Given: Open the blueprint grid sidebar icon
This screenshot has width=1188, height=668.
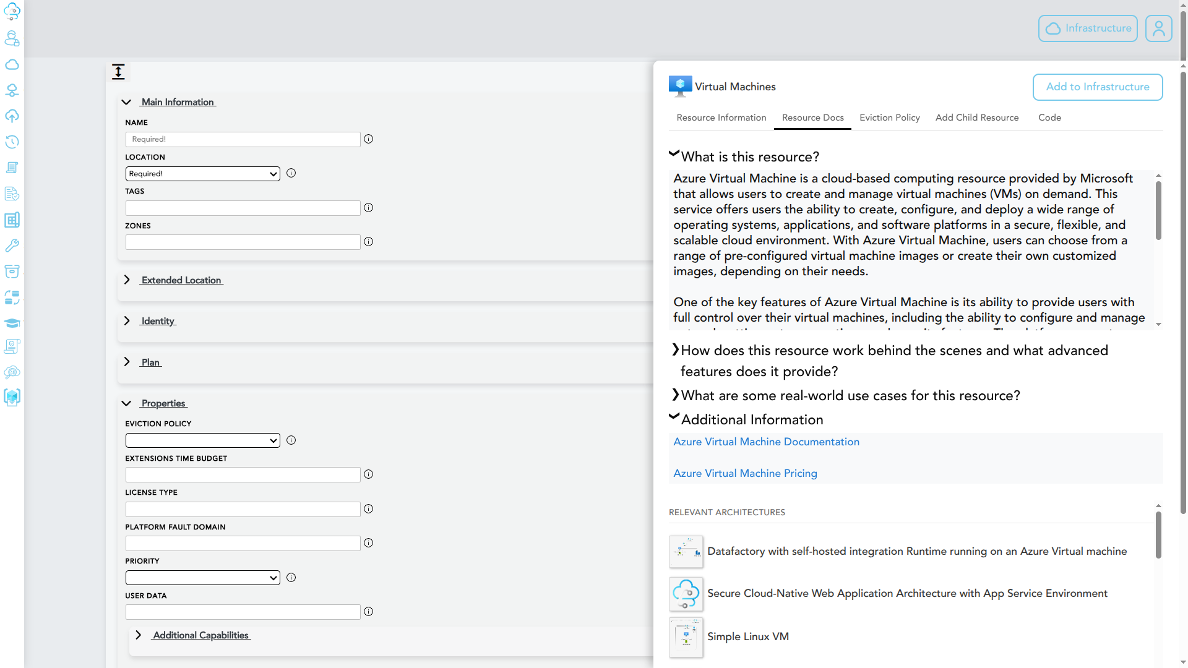Looking at the screenshot, I should coord(12,220).
